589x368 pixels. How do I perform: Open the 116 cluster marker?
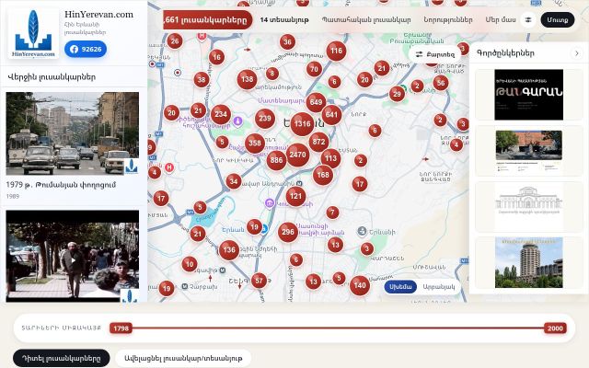pos(336,51)
